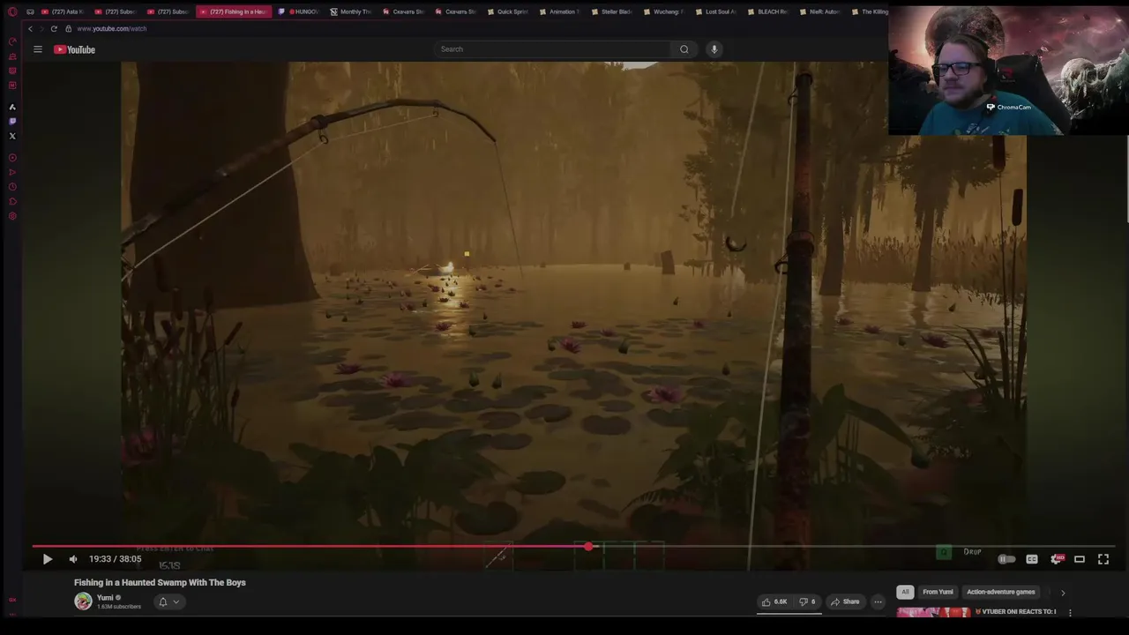Screen dimensions: 1129x635
Task: Open the YouTube hamburger guide menu
Action: [38, 49]
